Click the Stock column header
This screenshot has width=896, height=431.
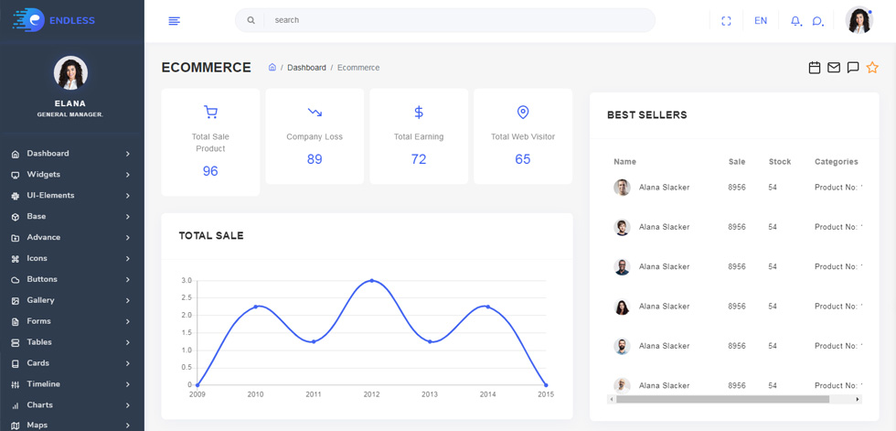[780, 162]
